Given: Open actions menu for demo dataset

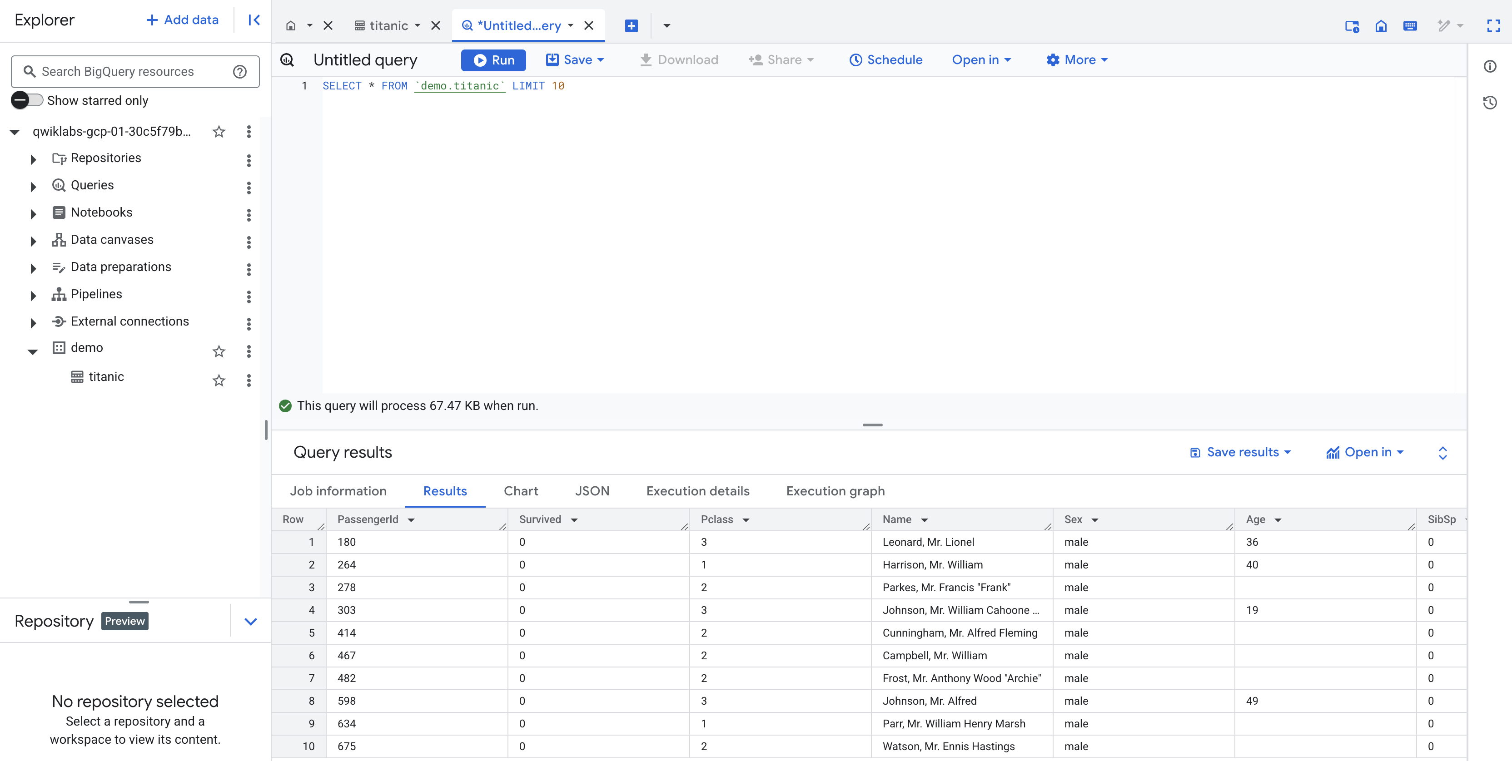Looking at the screenshot, I should 249,351.
